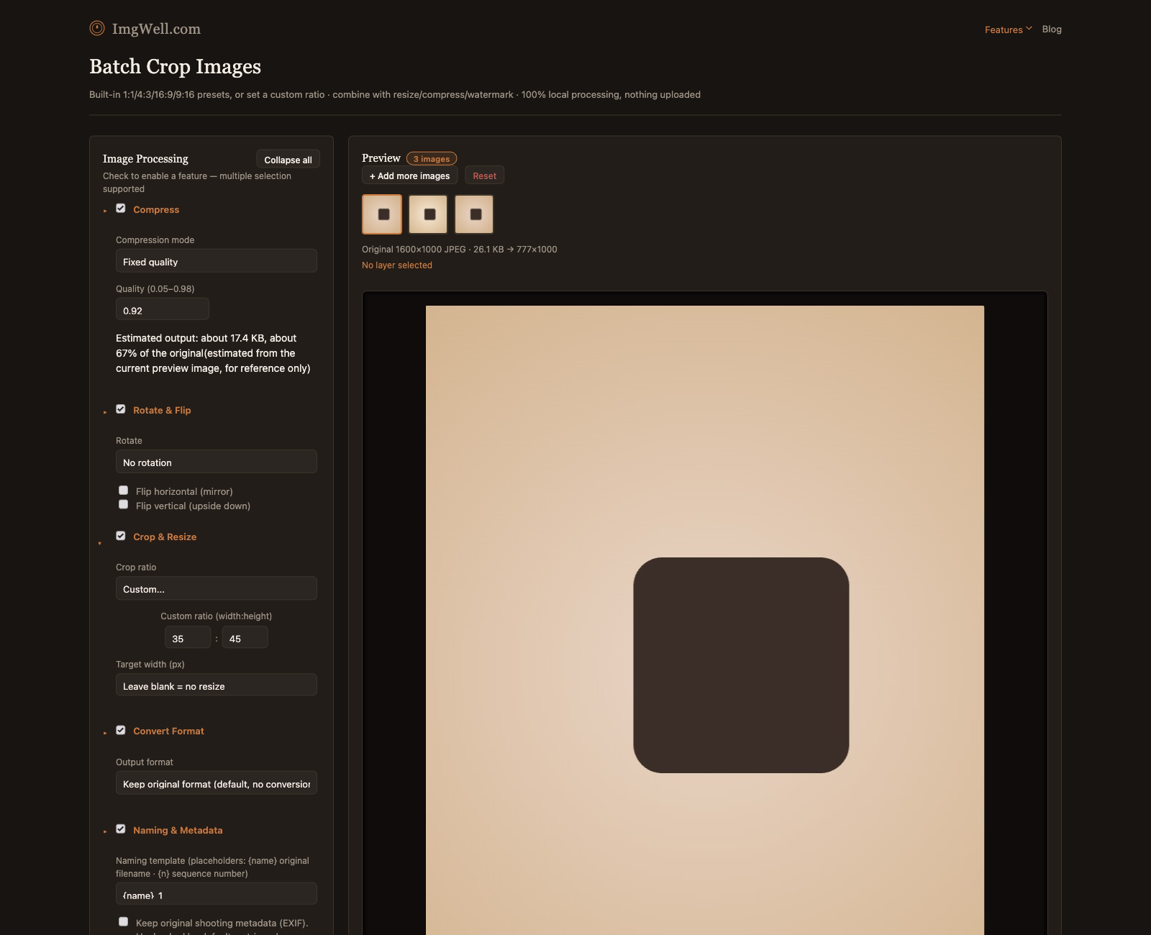Uncheck the Naming & Metadata checkbox
The width and height of the screenshot is (1151, 935).
pyautogui.click(x=121, y=829)
